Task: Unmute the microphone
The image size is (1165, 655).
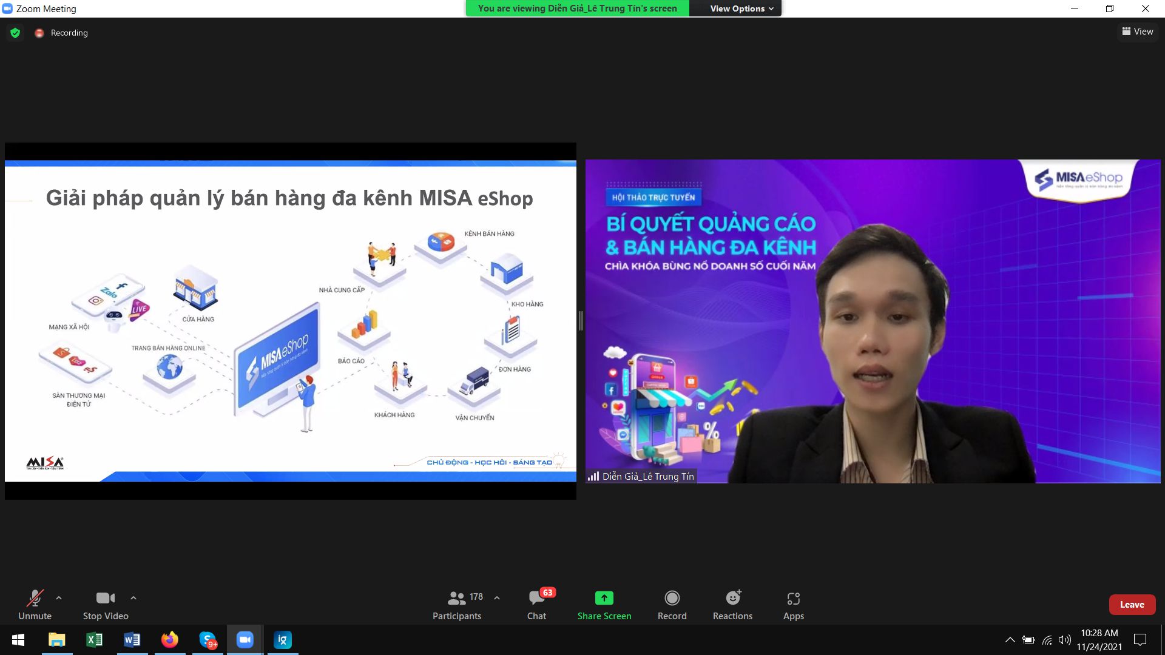Action: coord(35,605)
